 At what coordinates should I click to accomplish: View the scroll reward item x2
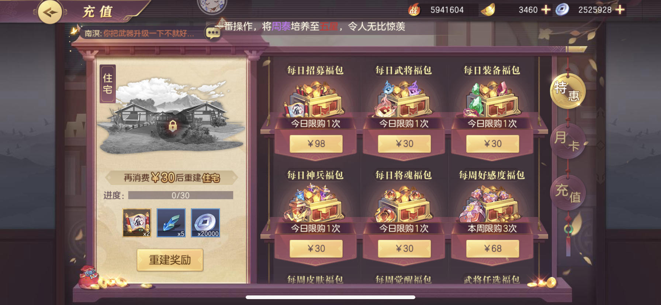coord(137,223)
